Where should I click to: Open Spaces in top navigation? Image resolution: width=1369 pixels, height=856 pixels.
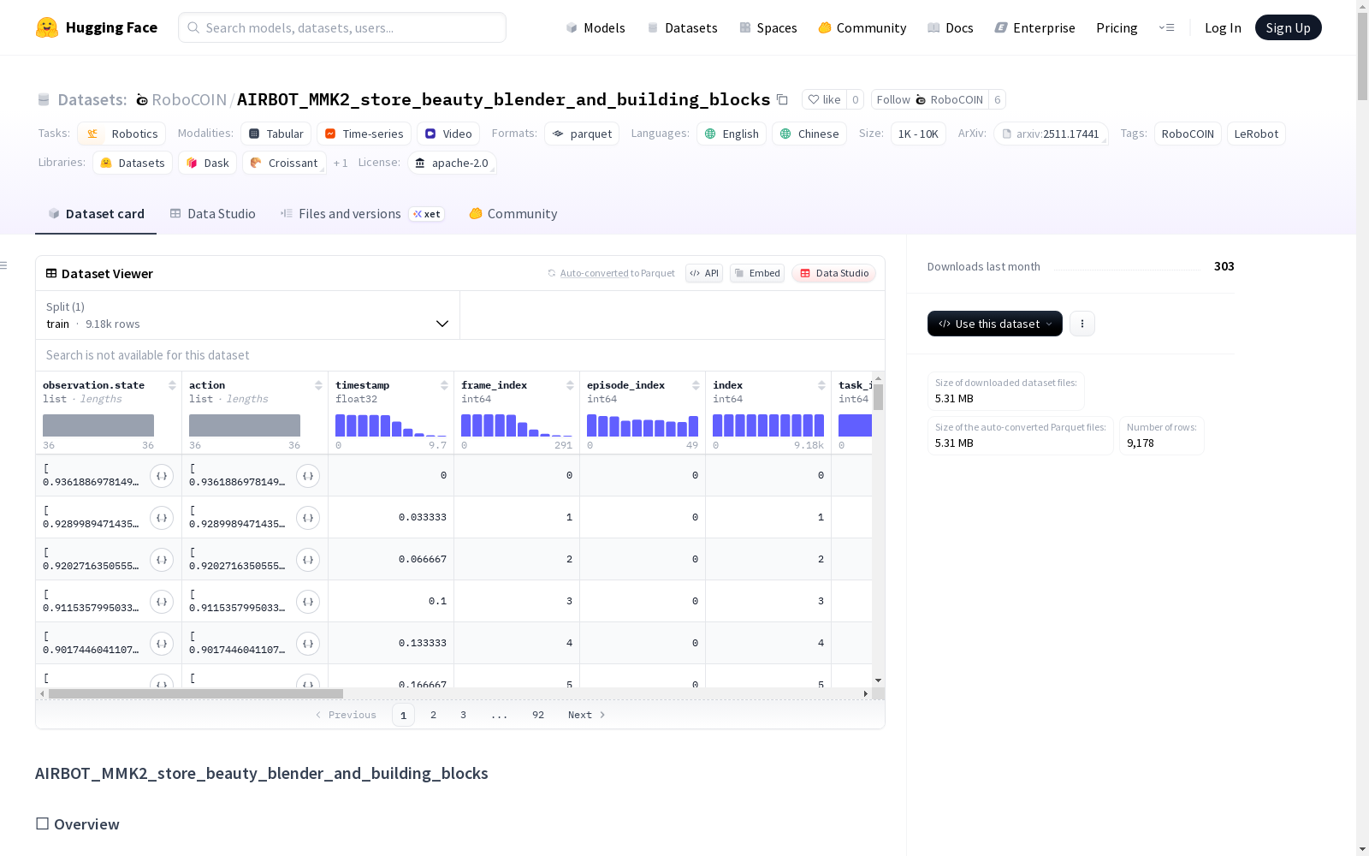pyautogui.click(x=768, y=27)
